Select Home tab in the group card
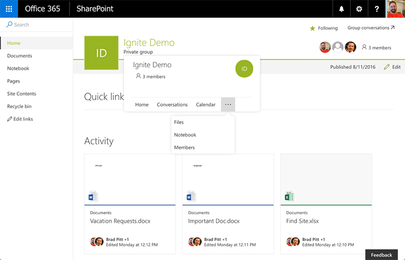 click(142, 104)
